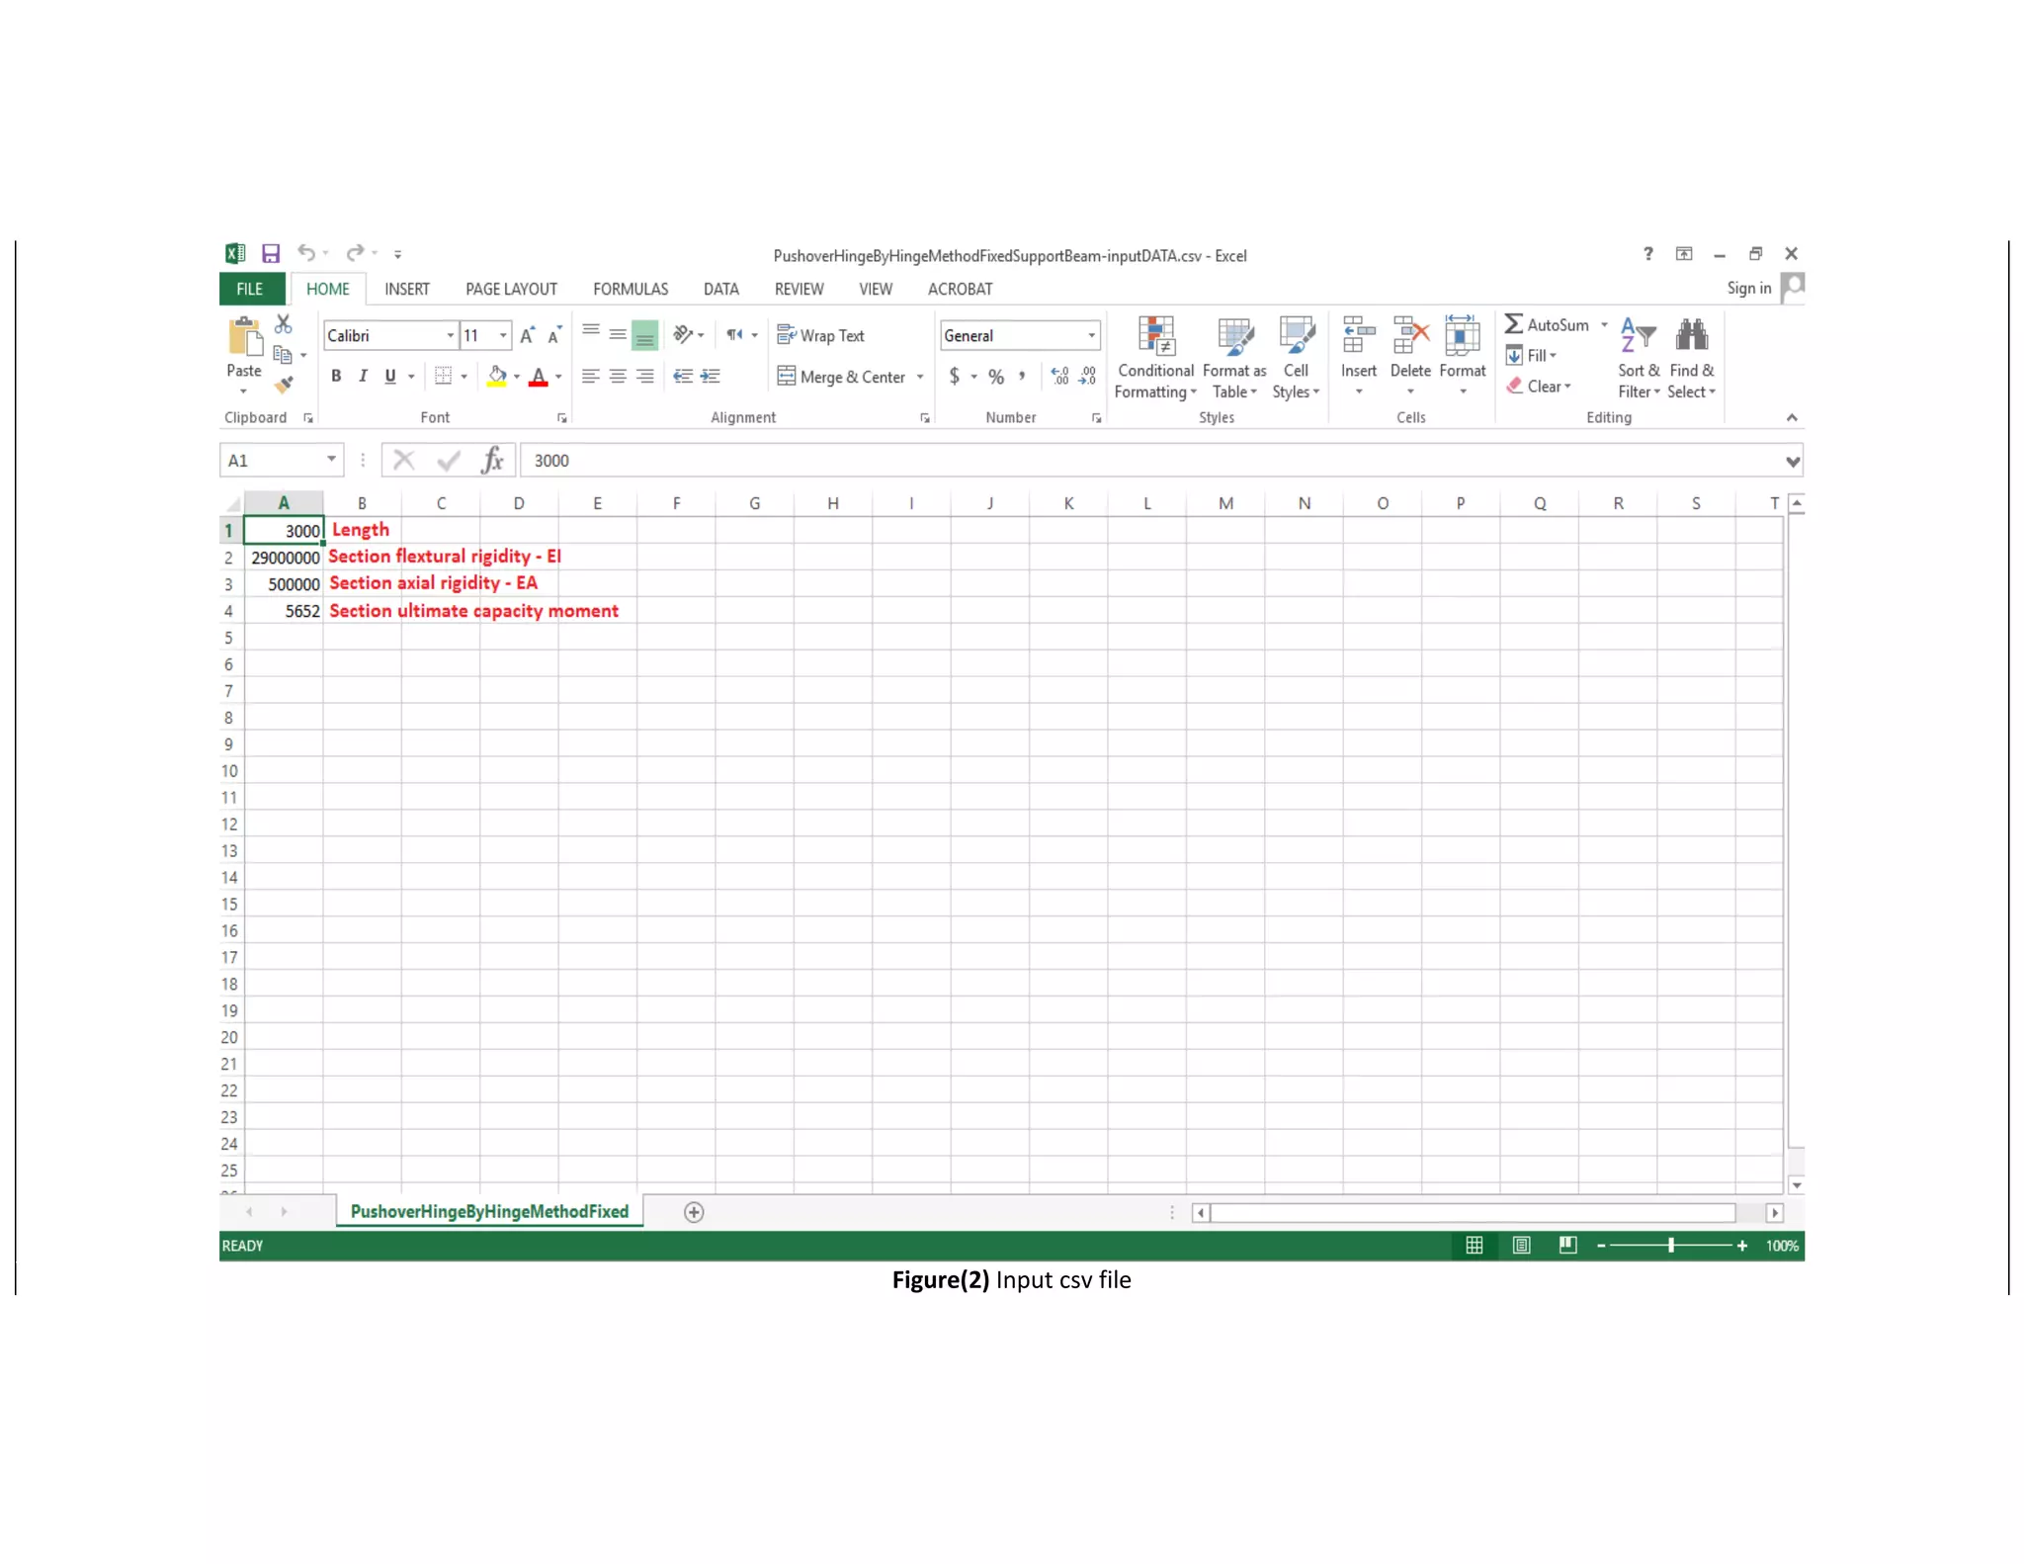Click the Accounting Number Format dollar icon
This screenshot has width=2024, height=1564.
point(954,376)
